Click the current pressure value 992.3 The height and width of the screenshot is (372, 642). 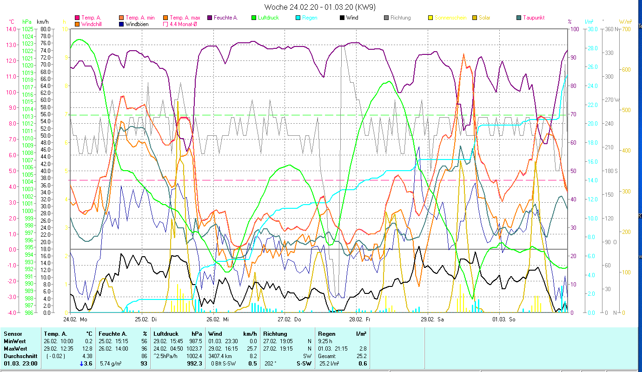[x=195, y=364]
